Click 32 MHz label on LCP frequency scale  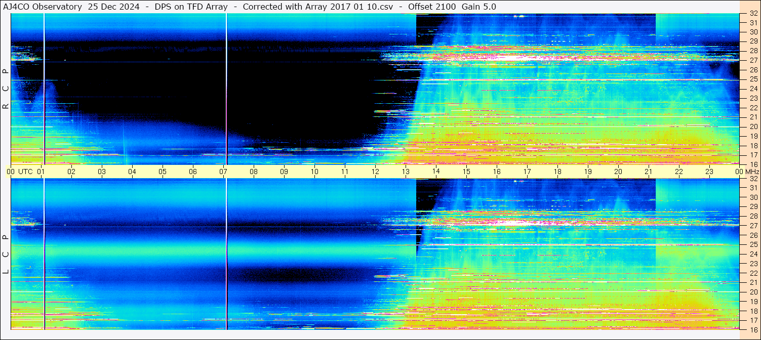[753, 179]
